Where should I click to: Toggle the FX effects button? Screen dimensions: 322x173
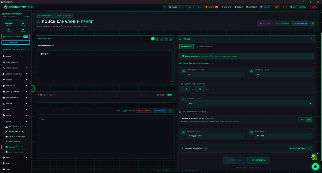pyautogui.click(x=285, y=7)
